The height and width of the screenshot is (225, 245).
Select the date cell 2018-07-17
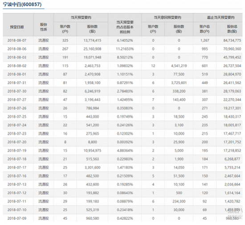click(17, 167)
